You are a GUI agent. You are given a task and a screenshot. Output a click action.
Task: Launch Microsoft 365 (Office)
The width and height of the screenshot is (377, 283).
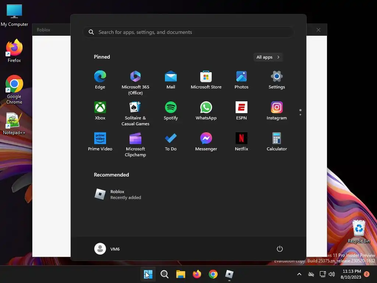[135, 83]
